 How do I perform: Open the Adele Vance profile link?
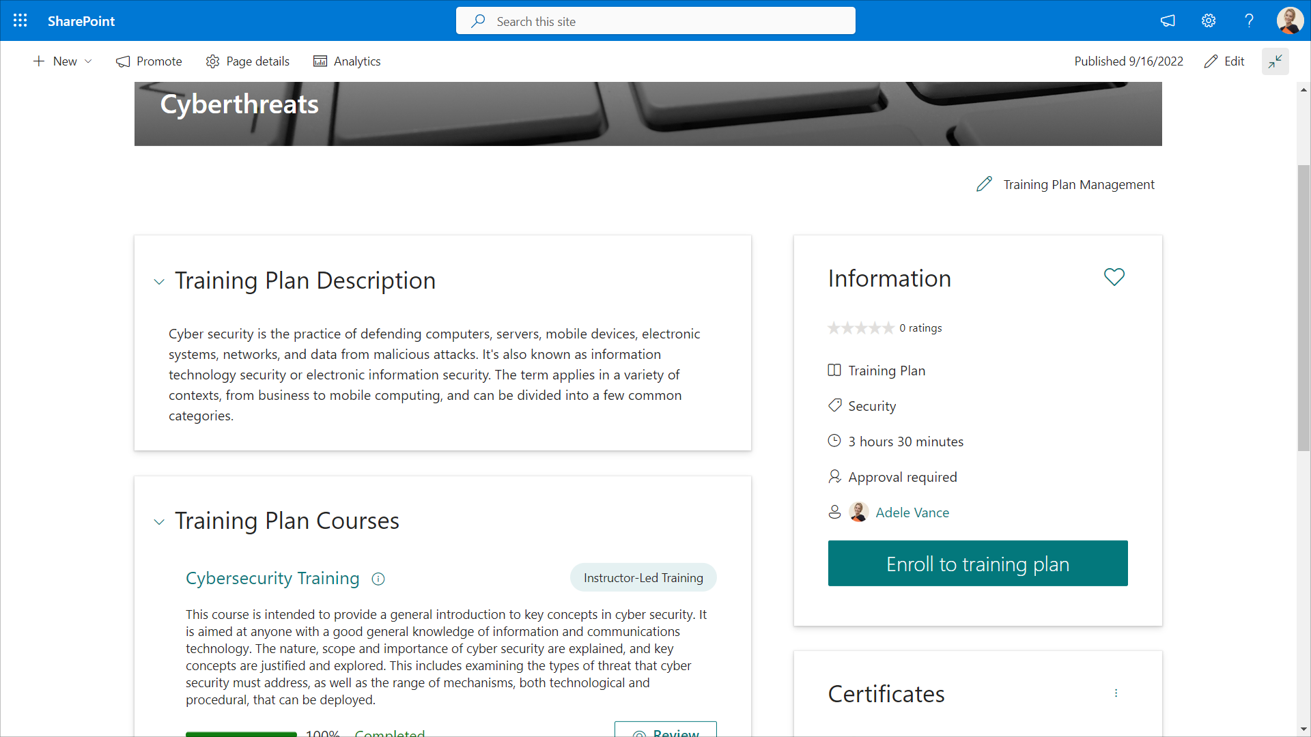[x=912, y=512]
